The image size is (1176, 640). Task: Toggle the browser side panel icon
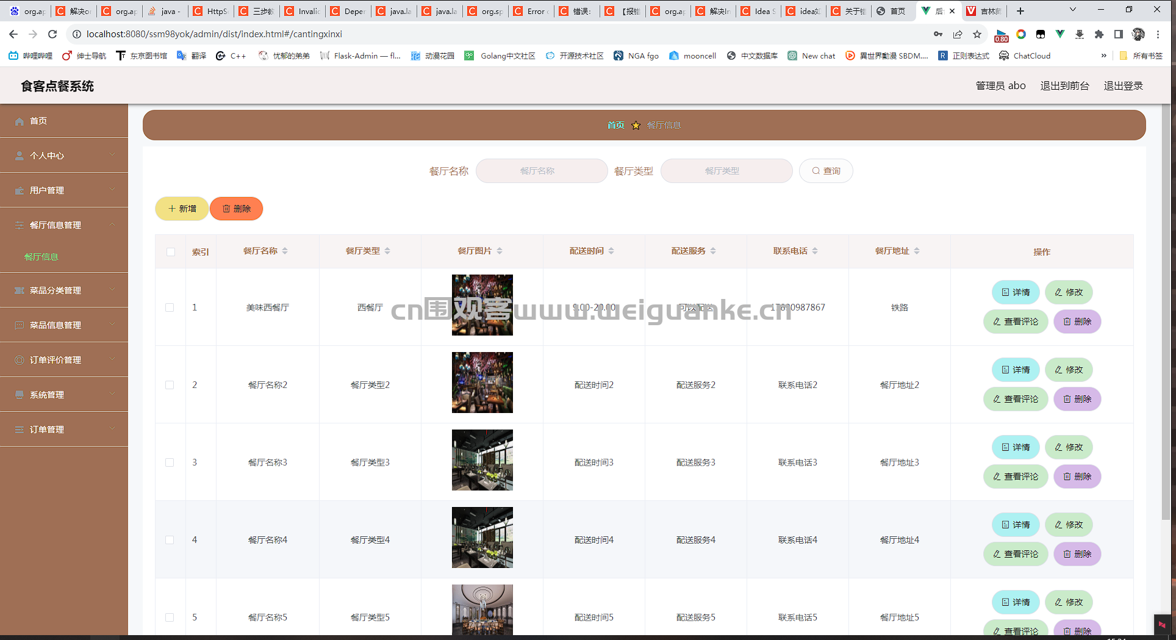tap(1119, 34)
